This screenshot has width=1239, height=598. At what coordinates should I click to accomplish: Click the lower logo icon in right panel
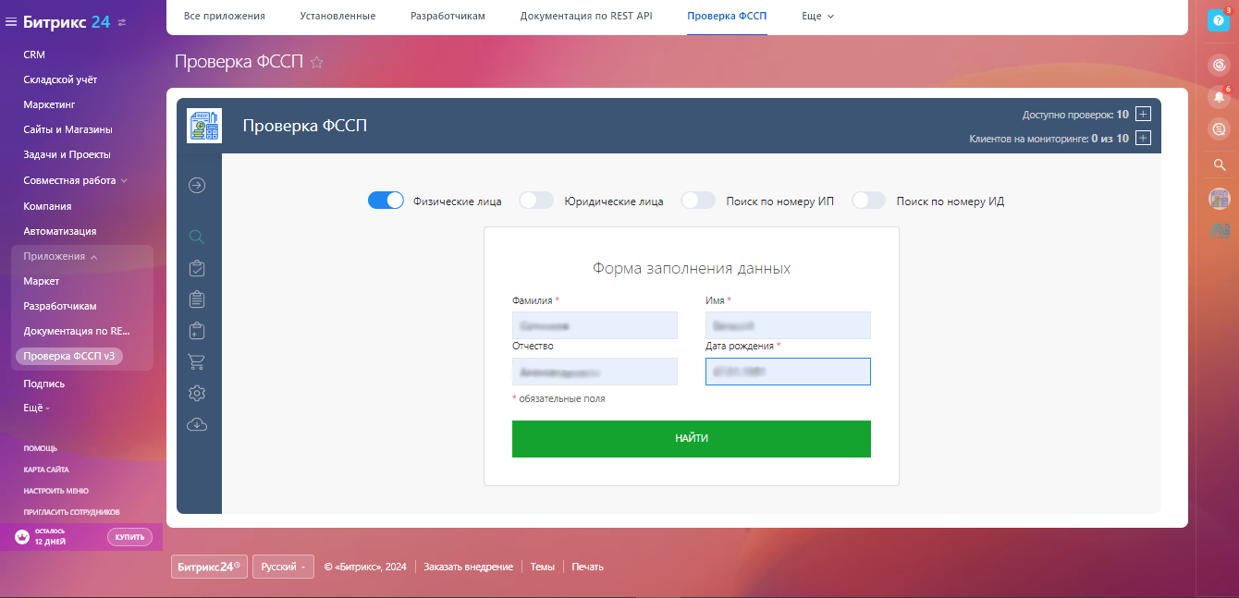[x=1219, y=230]
